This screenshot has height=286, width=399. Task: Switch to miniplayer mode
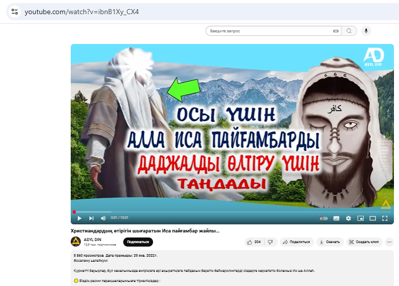pos(361,218)
